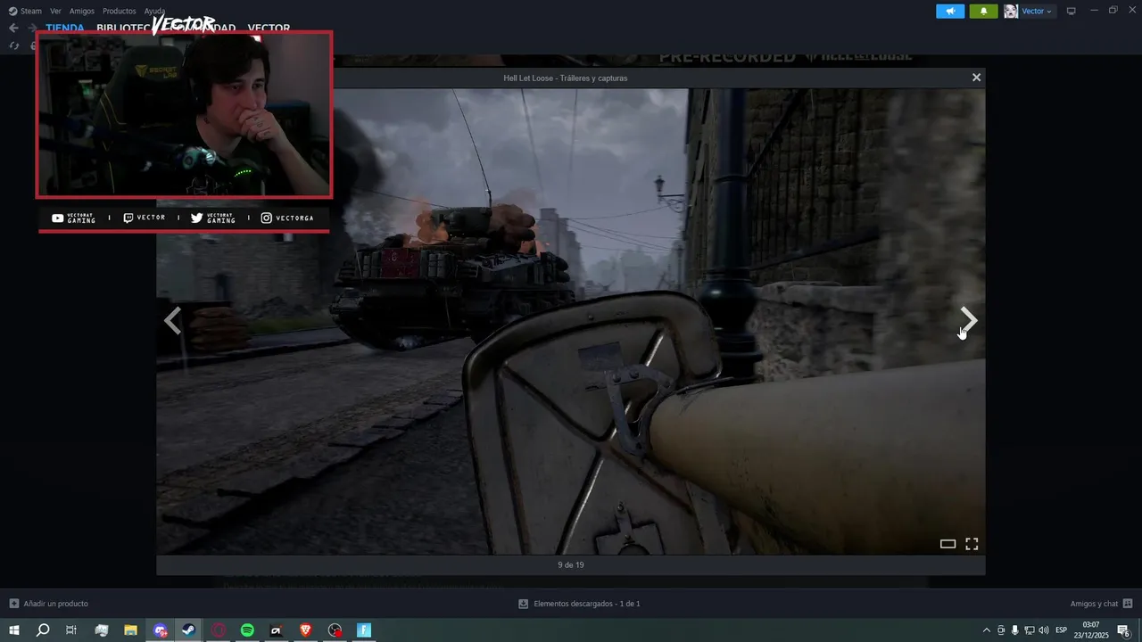Open the VECTOR profile tab
Screen dimensions: 1142x642
269,28
